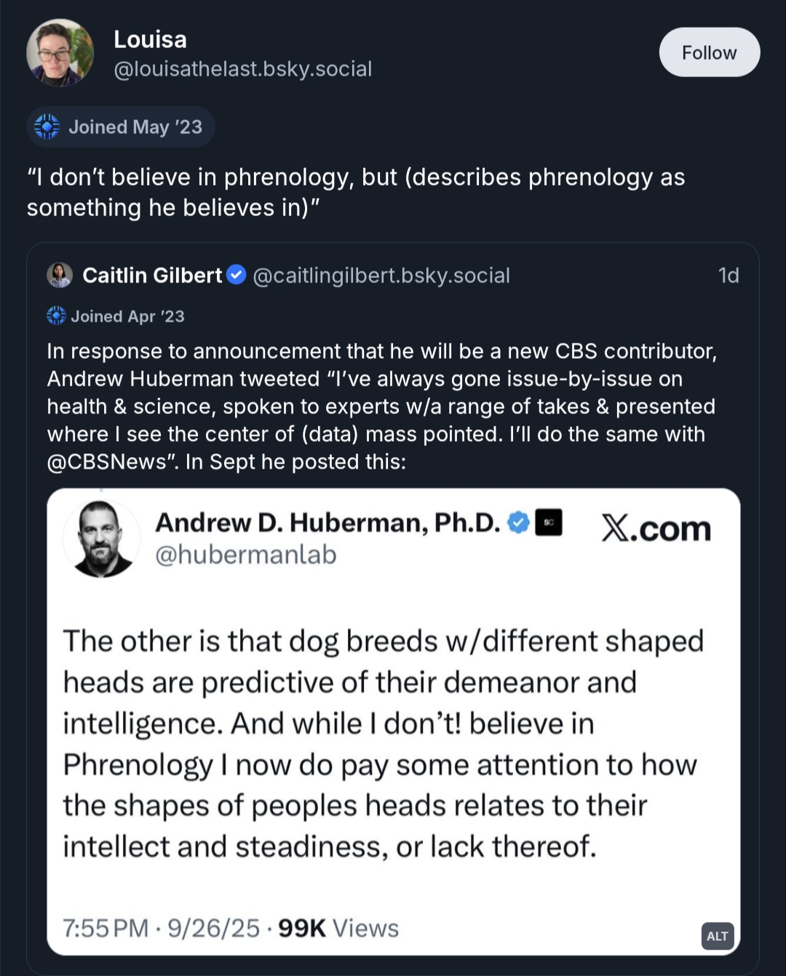Screen dimensions: 786x976
Task: Click the badge icon beside Joined Apr '23
Action: [56, 316]
